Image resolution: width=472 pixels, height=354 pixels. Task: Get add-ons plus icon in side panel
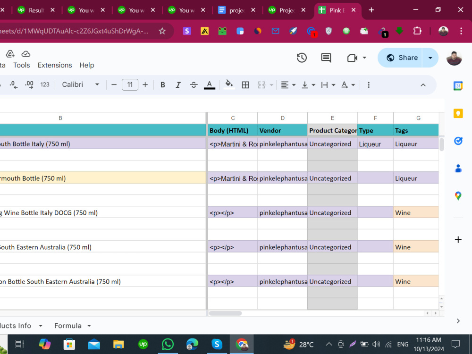458,240
